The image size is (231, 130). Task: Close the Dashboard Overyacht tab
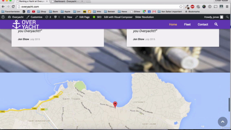click(x=82, y=1)
